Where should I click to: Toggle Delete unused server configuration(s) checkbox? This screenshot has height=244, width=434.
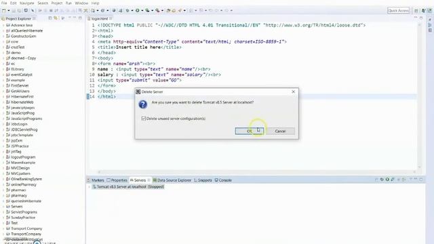coord(143,119)
